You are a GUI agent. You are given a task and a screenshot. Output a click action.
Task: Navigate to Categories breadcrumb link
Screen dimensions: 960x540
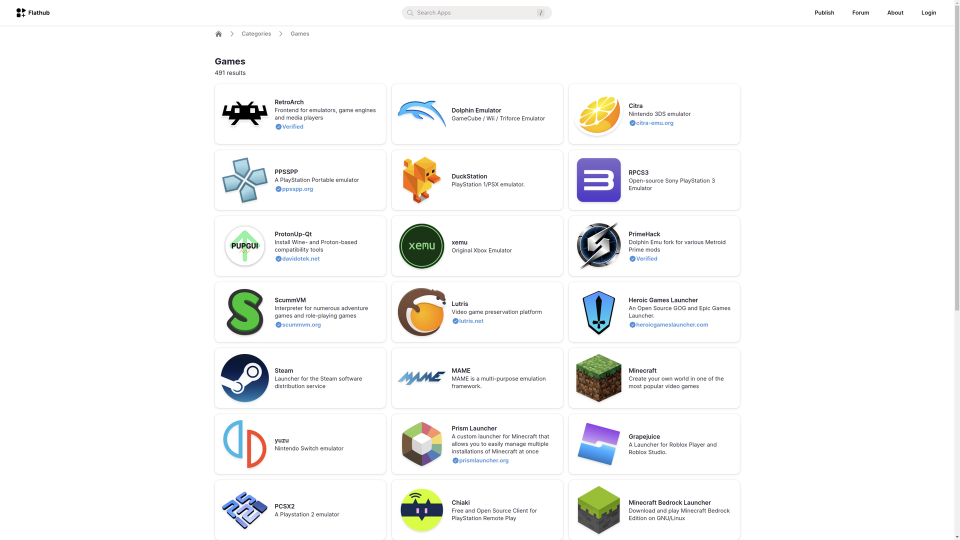pos(256,34)
